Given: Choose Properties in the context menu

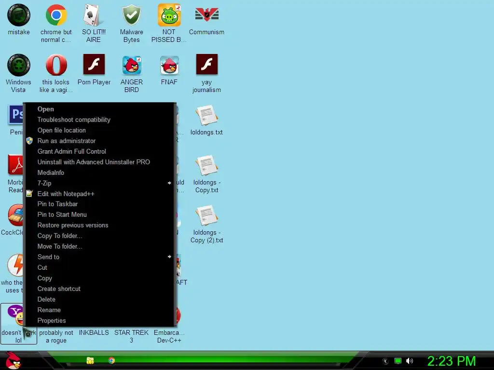Looking at the screenshot, I should click(x=99, y=320).
